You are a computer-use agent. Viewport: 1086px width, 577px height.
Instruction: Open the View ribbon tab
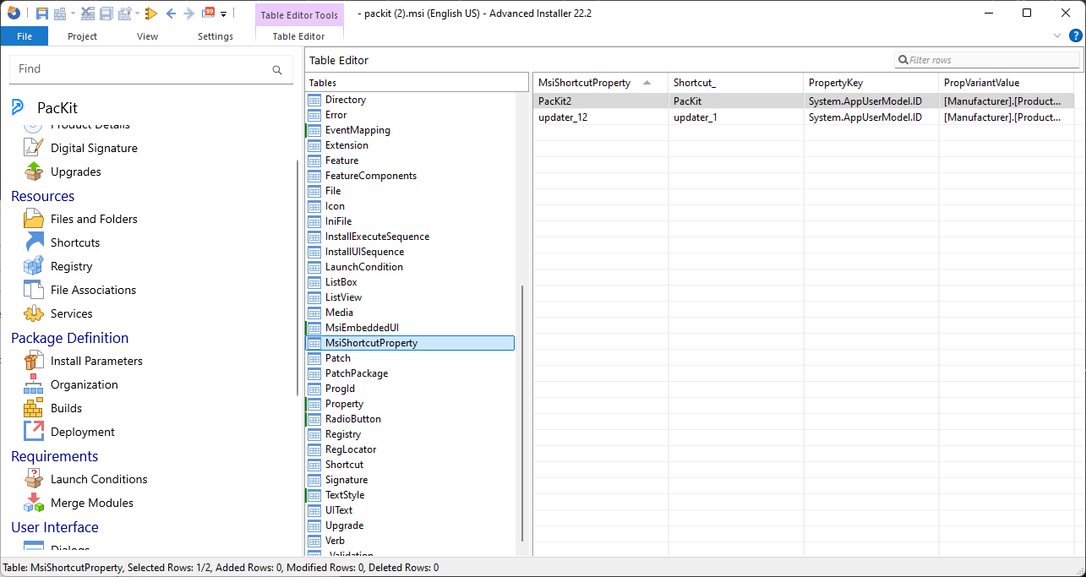(147, 36)
